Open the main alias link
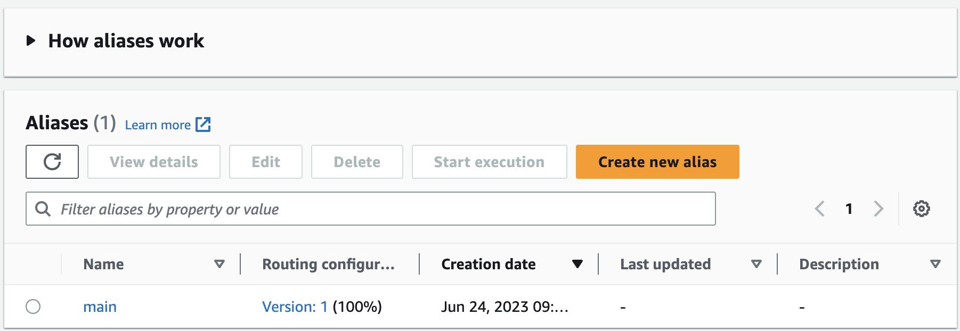The height and width of the screenshot is (331, 960). [x=100, y=307]
